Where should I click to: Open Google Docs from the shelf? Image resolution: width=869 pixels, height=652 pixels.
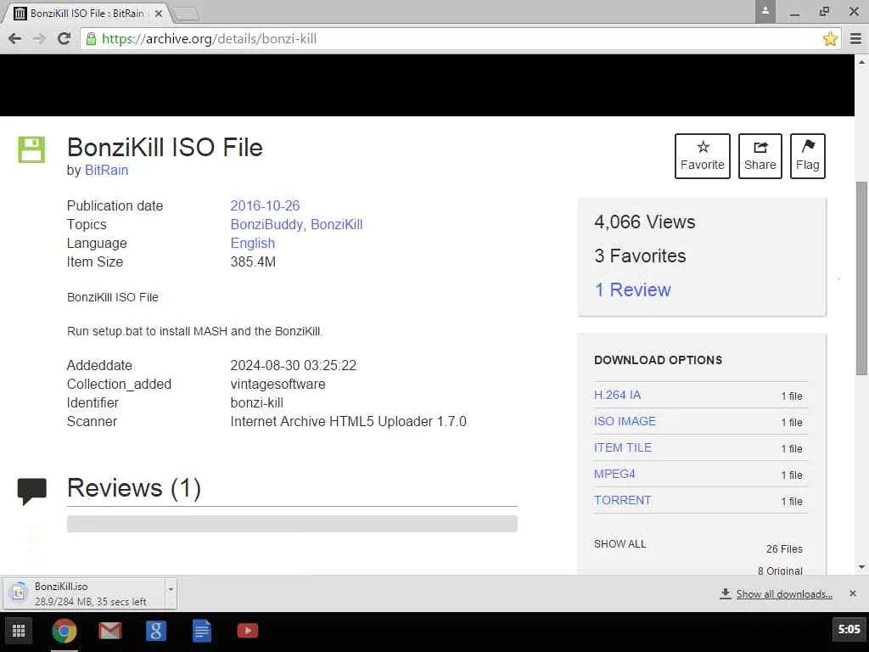tap(202, 631)
